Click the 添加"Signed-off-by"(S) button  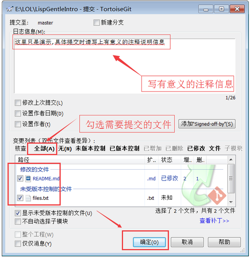207,124
